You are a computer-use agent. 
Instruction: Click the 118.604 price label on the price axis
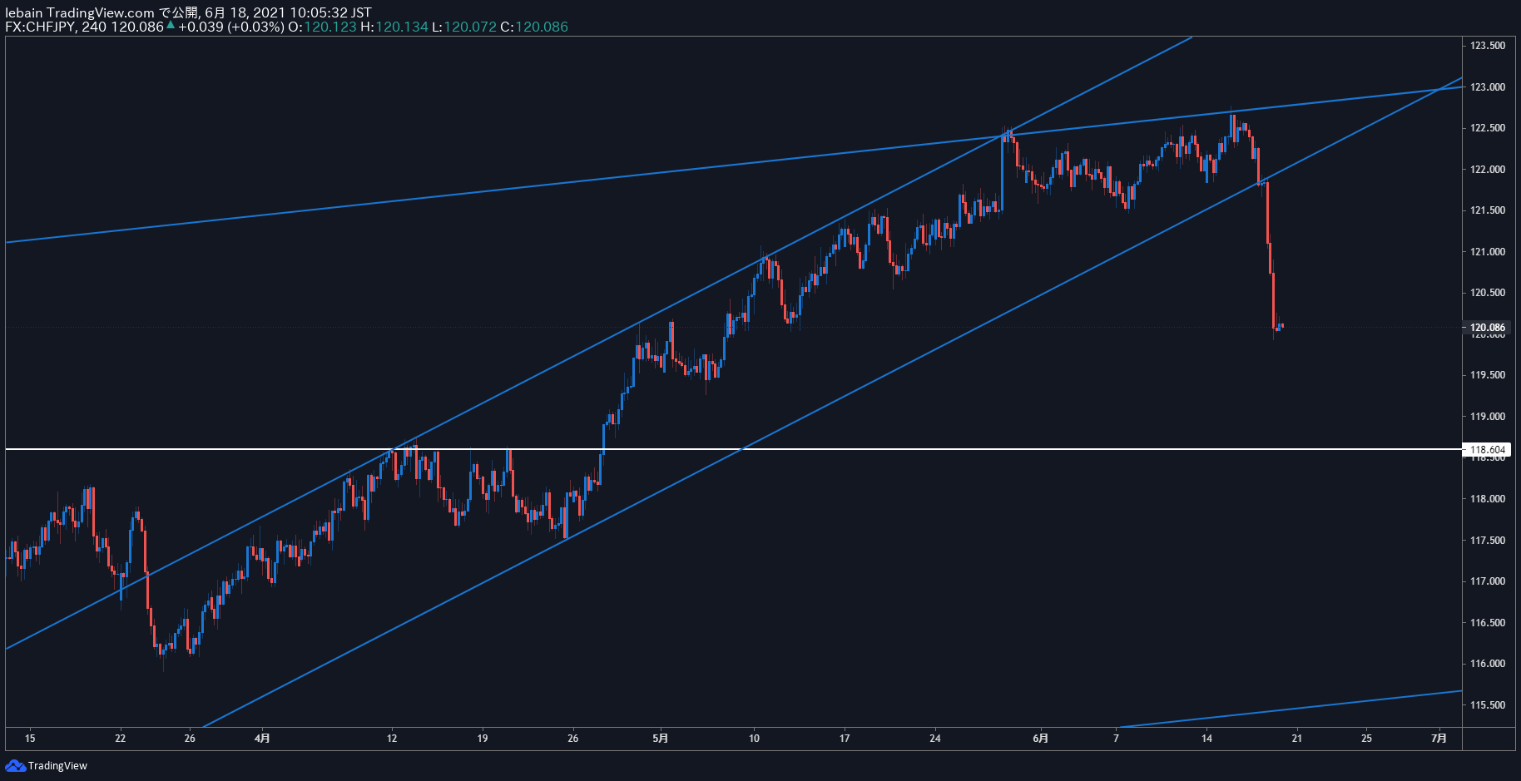tap(1488, 450)
